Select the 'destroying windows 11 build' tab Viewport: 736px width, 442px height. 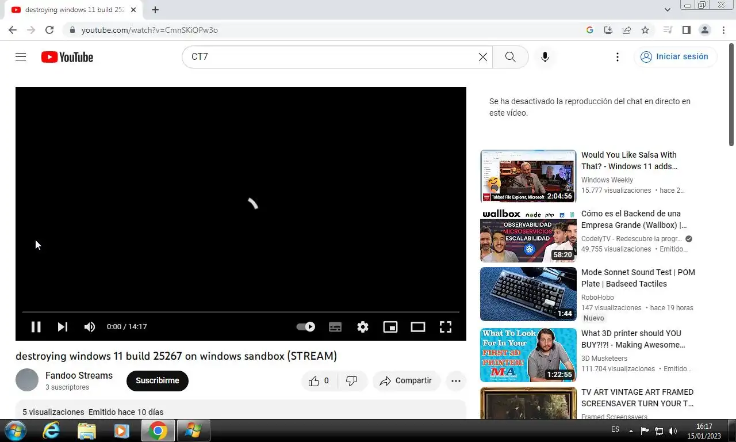tap(74, 10)
